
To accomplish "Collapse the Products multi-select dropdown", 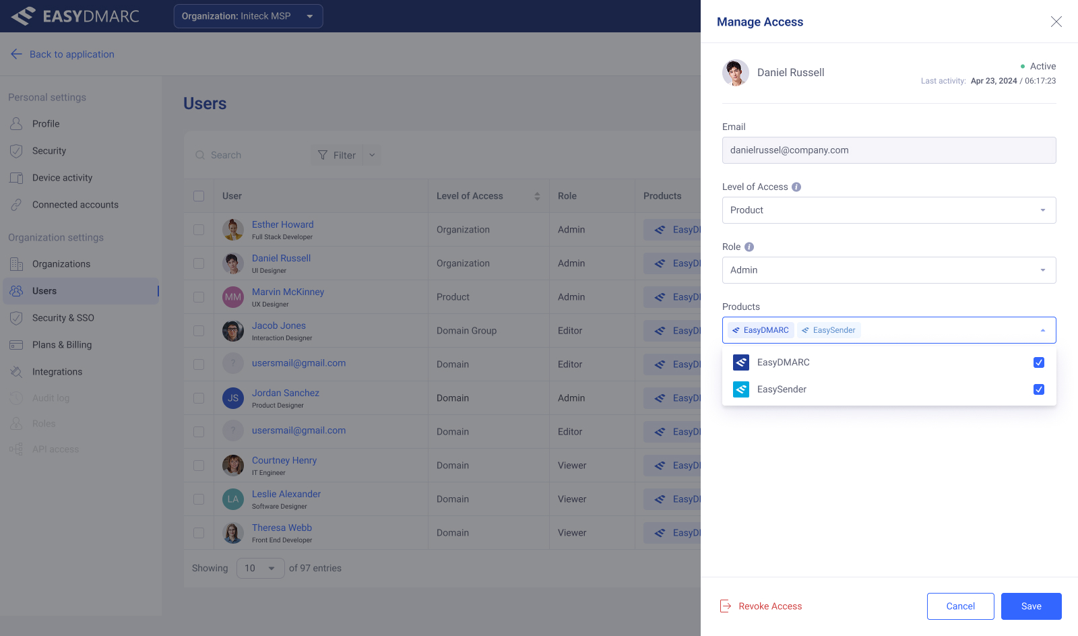I will coord(1043,330).
